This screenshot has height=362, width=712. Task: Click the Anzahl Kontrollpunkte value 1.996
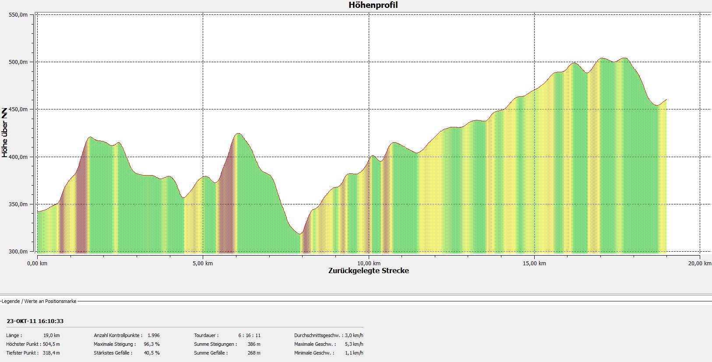[153, 335]
